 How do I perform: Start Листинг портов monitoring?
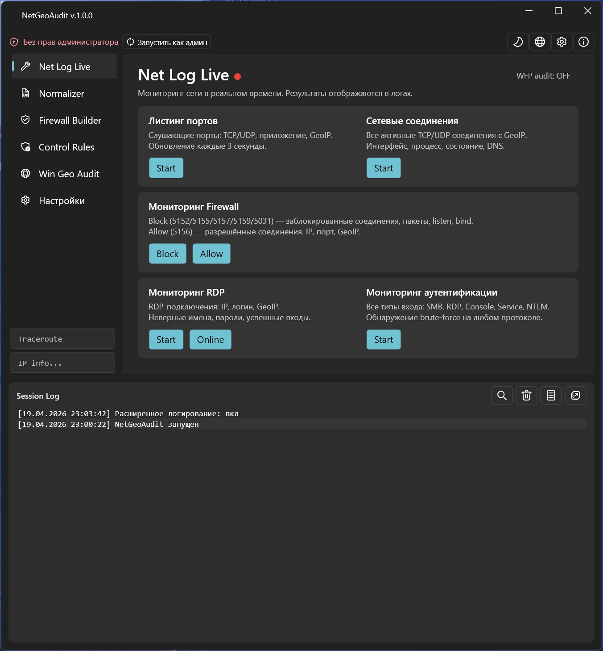[x=166, y=168]
